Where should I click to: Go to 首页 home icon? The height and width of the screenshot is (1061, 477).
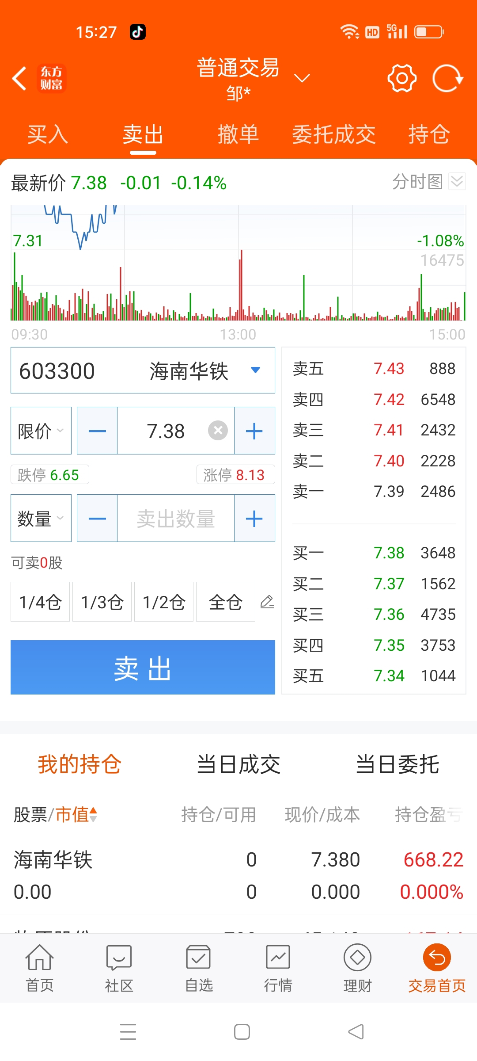point(40,968)
